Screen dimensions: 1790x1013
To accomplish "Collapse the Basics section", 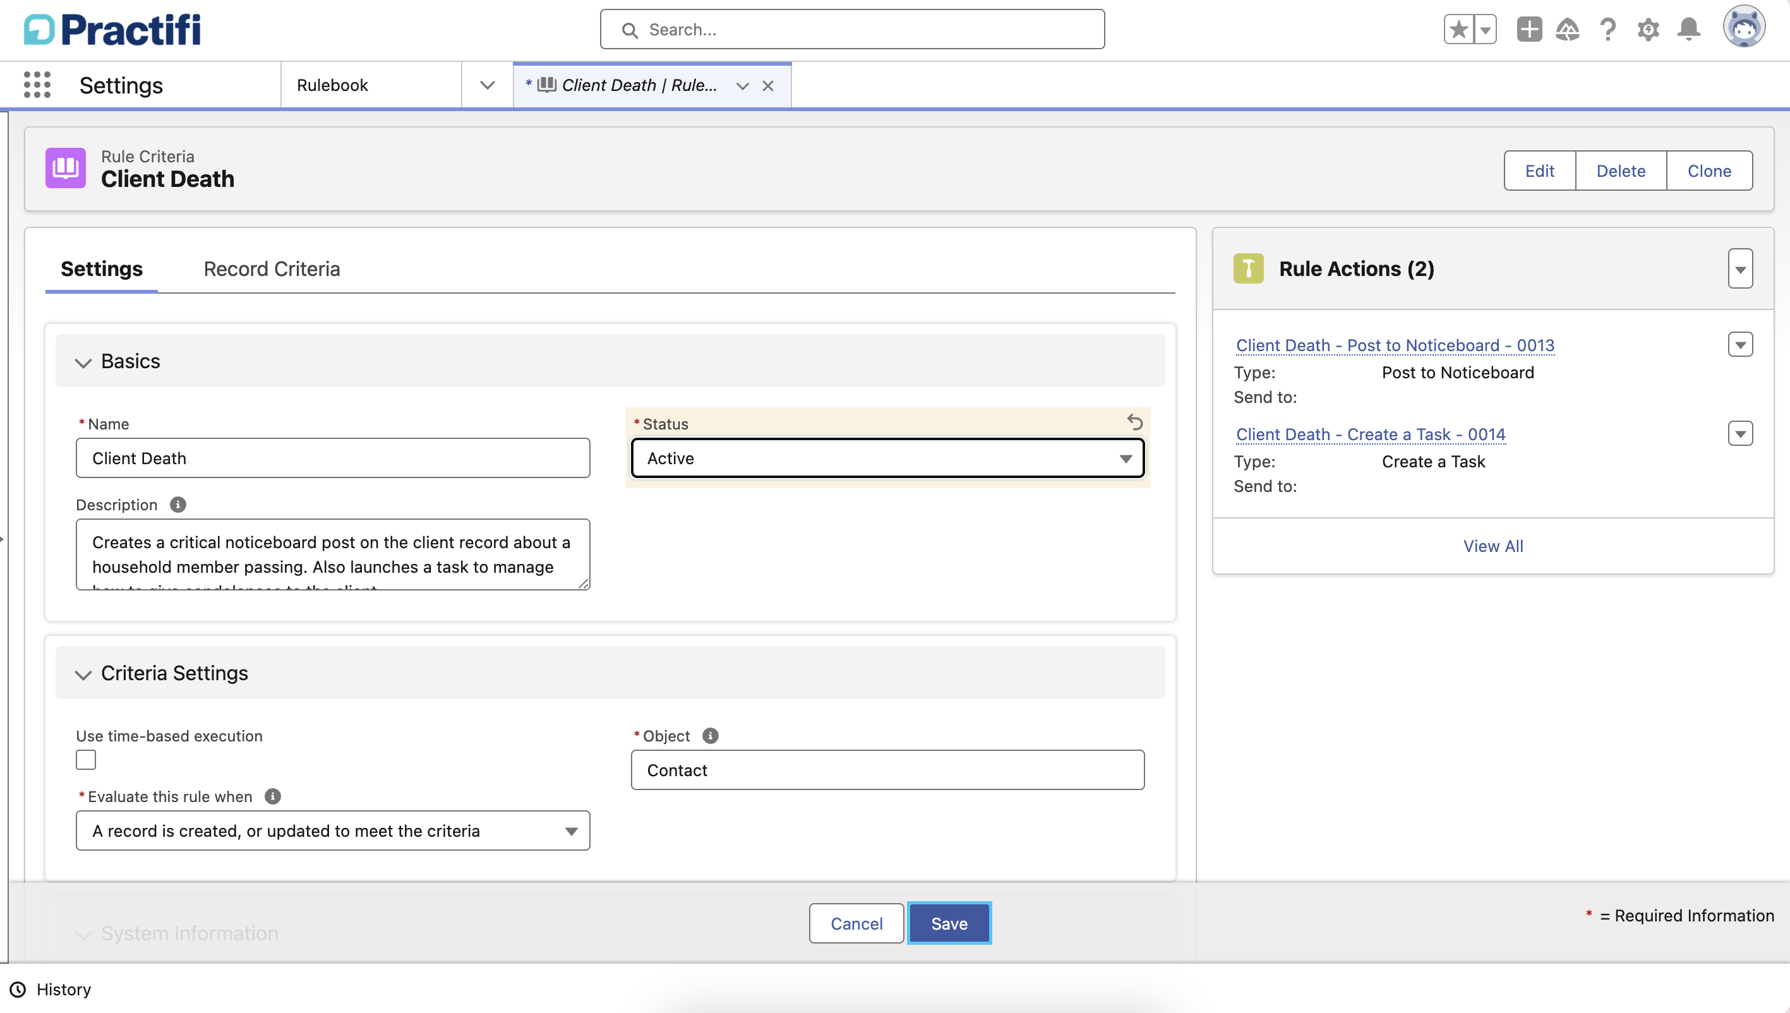I will [x=83, y=363].
